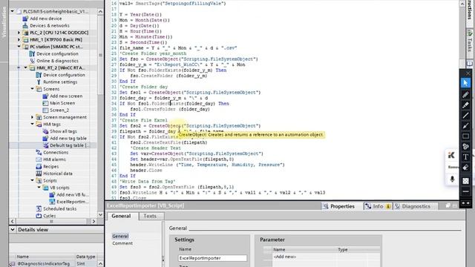Screen dimensions: 475x267
Task: Select the pencil annotation tool
Action: tap(465, 95)
